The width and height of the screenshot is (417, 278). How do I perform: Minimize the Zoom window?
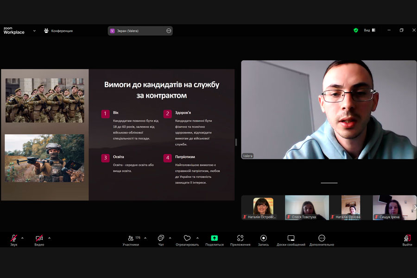[389, 30]
